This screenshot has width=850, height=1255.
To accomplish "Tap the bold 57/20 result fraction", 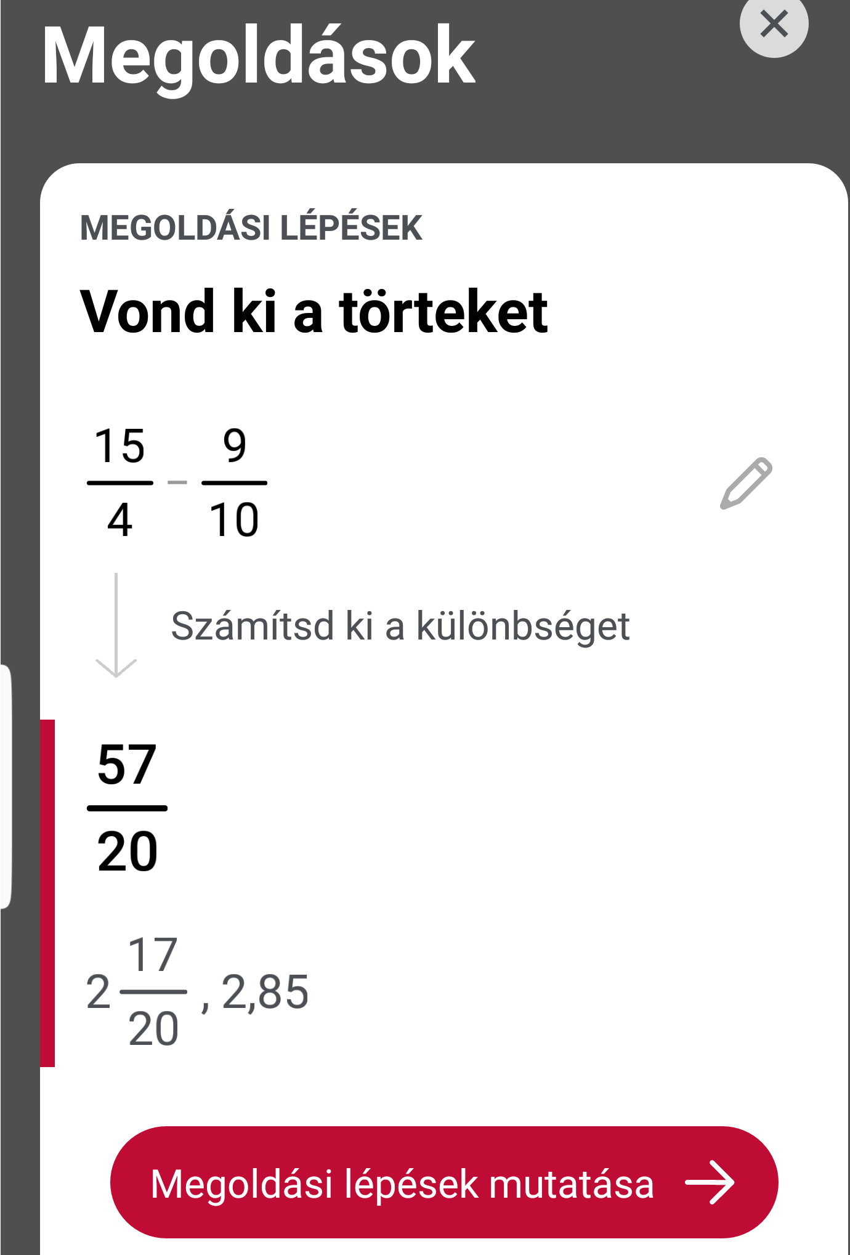I will [x=127, y=808].
